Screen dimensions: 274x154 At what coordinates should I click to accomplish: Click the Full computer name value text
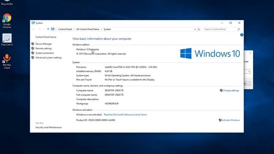(x=114, y=95)
